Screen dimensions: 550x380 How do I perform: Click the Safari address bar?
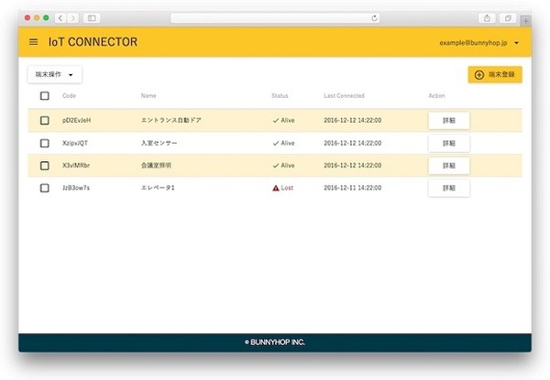point(275,17)
